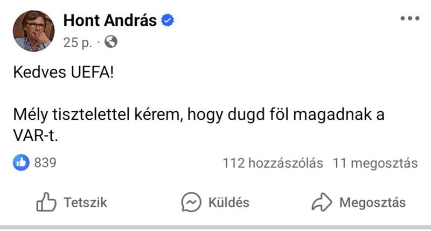Click the globe public audience icon
This screenshot has height=231, width=431.
pos(111,42)
